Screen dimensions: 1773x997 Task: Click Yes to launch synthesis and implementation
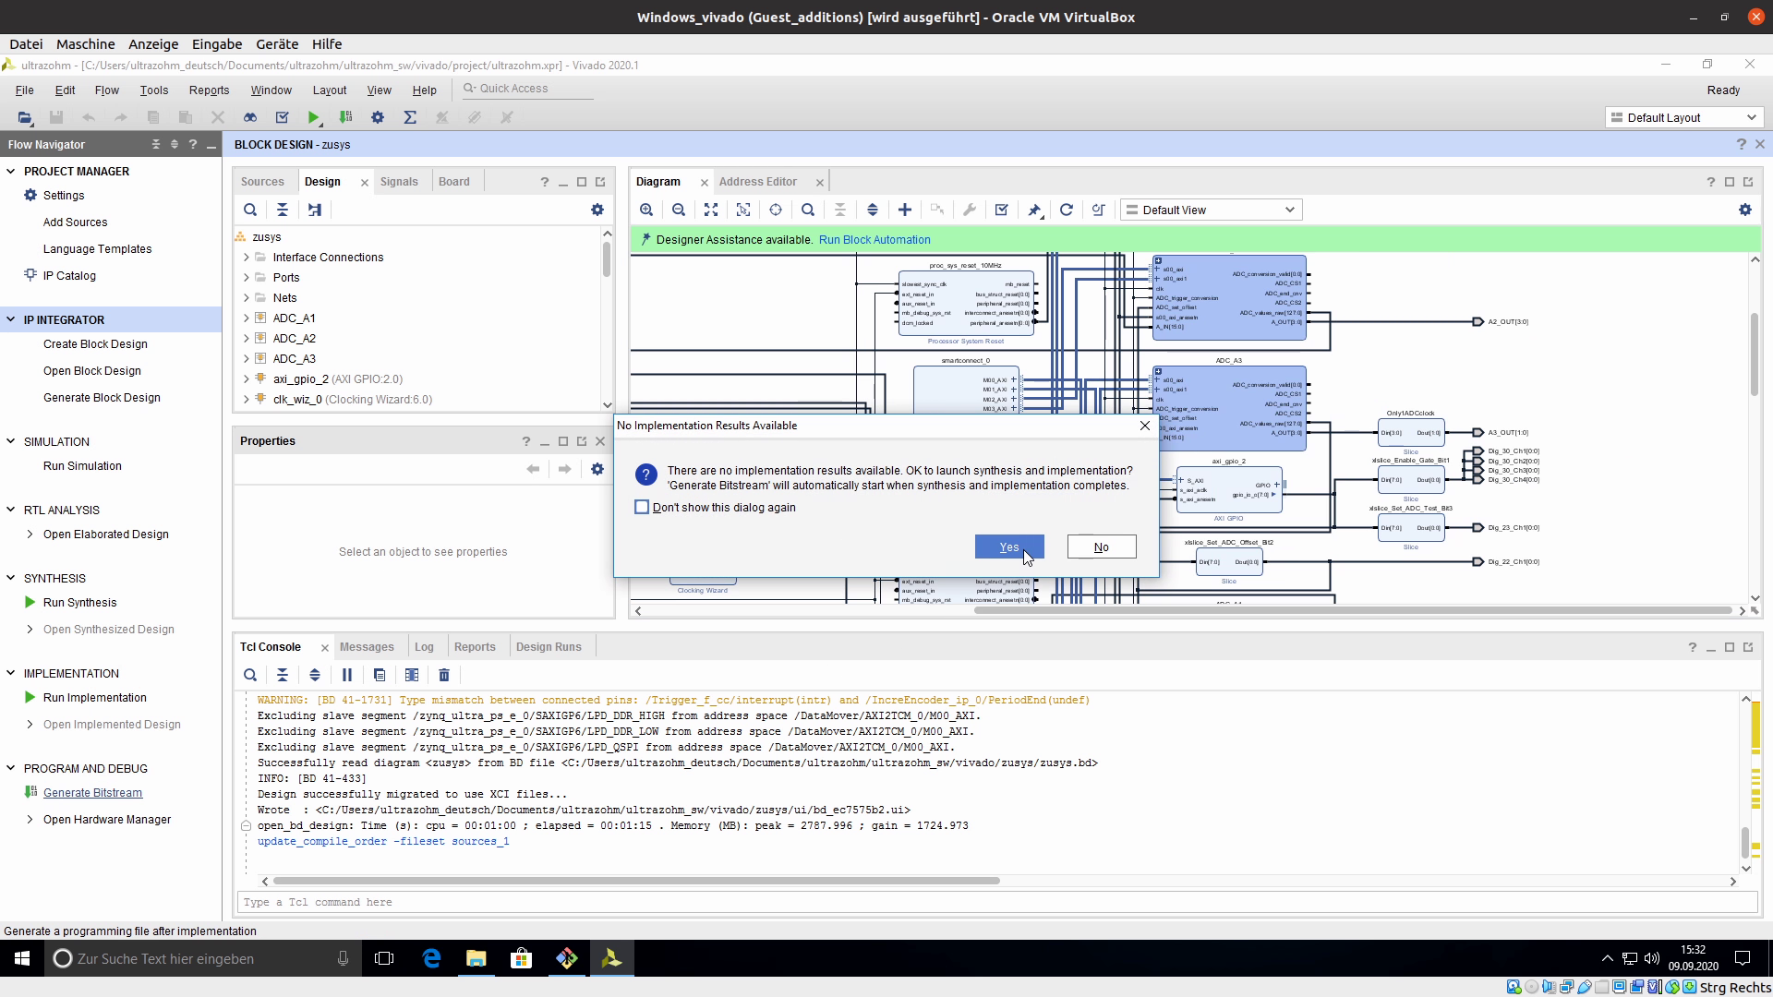coord(1008,547)
